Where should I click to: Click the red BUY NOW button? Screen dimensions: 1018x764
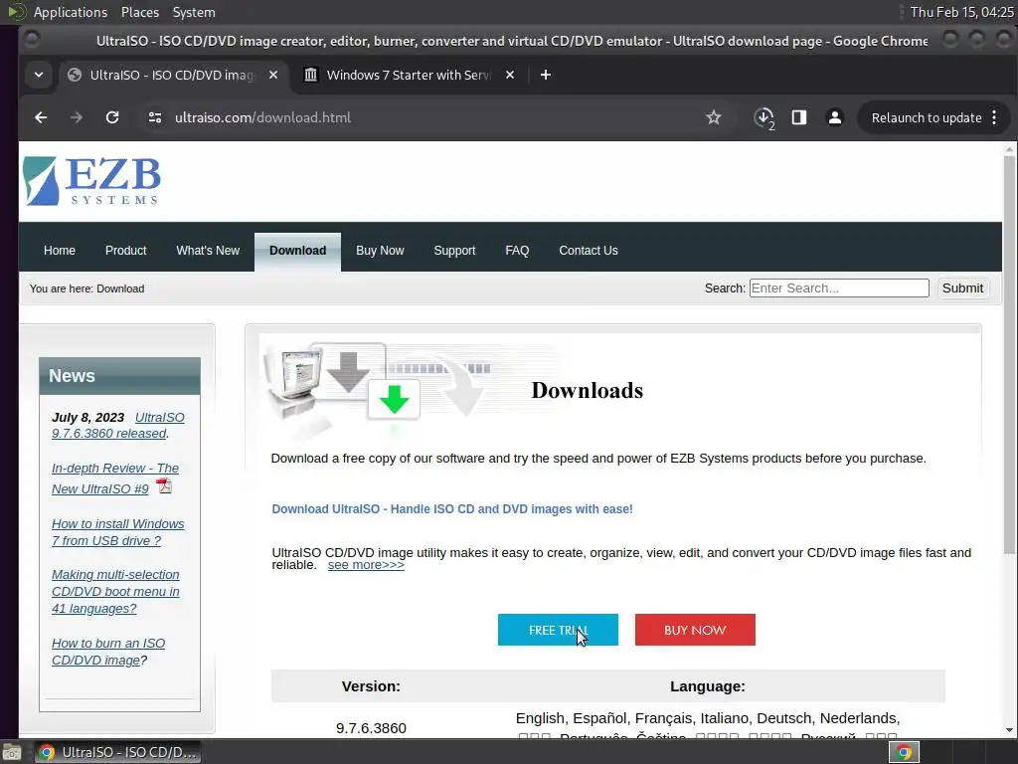click(x=695, y=630)
